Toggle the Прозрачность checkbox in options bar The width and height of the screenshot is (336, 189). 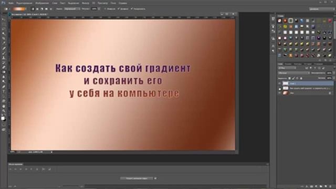pyautogui.click(x=132, y=9)
